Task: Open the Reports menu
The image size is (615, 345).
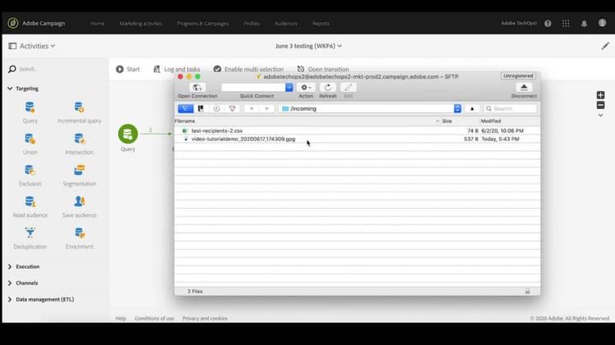Action: (321, 24)
